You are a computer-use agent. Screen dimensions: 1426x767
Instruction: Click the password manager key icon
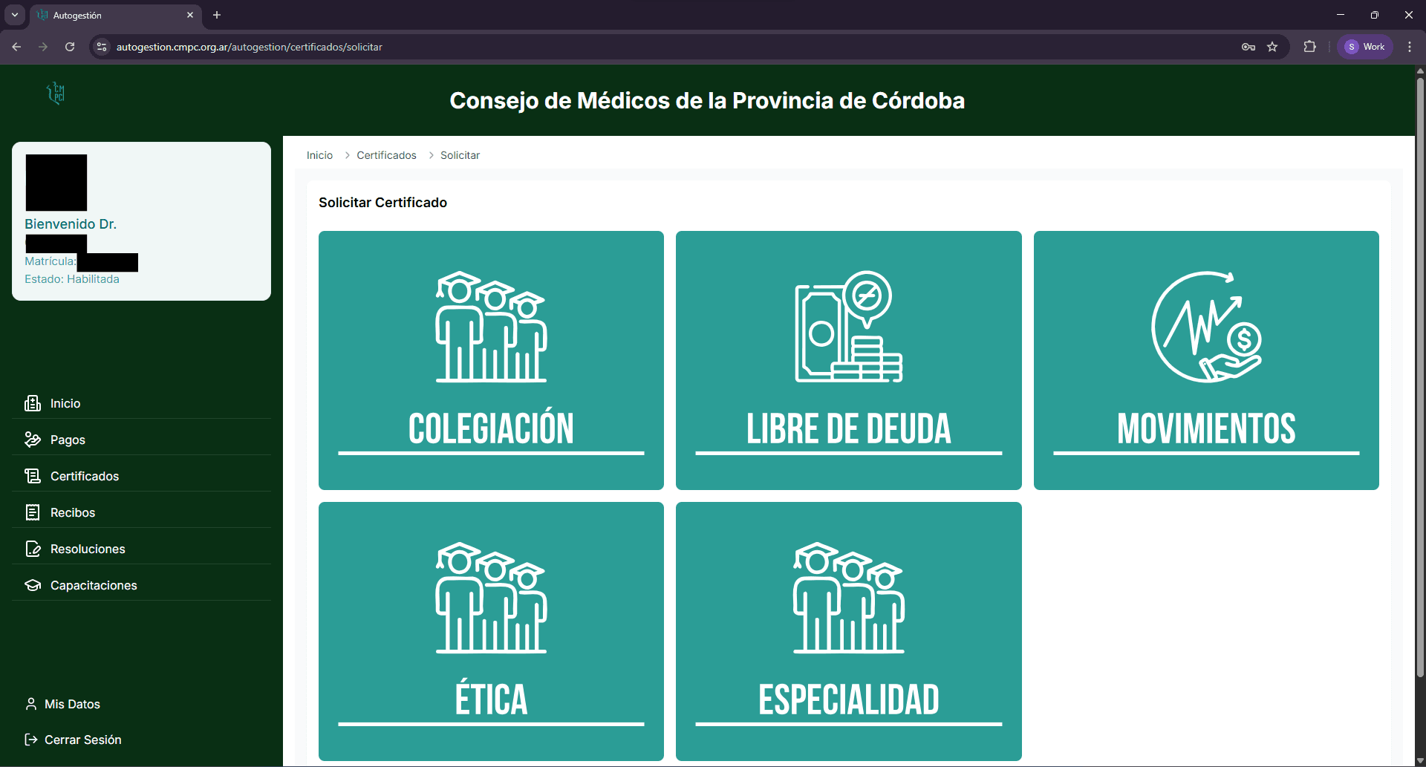(1248, 46)
